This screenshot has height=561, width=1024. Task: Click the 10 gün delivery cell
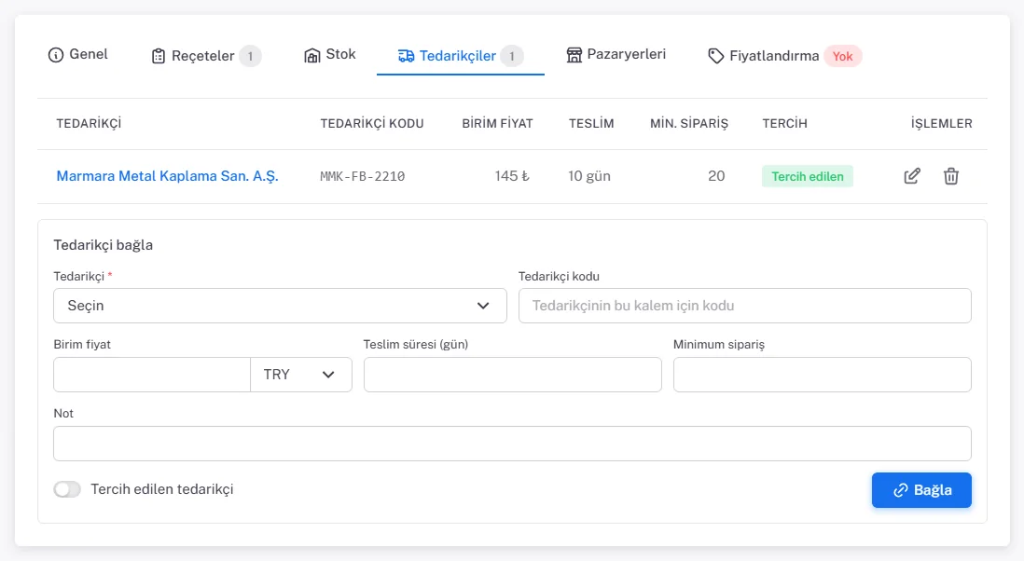point(589,176)
